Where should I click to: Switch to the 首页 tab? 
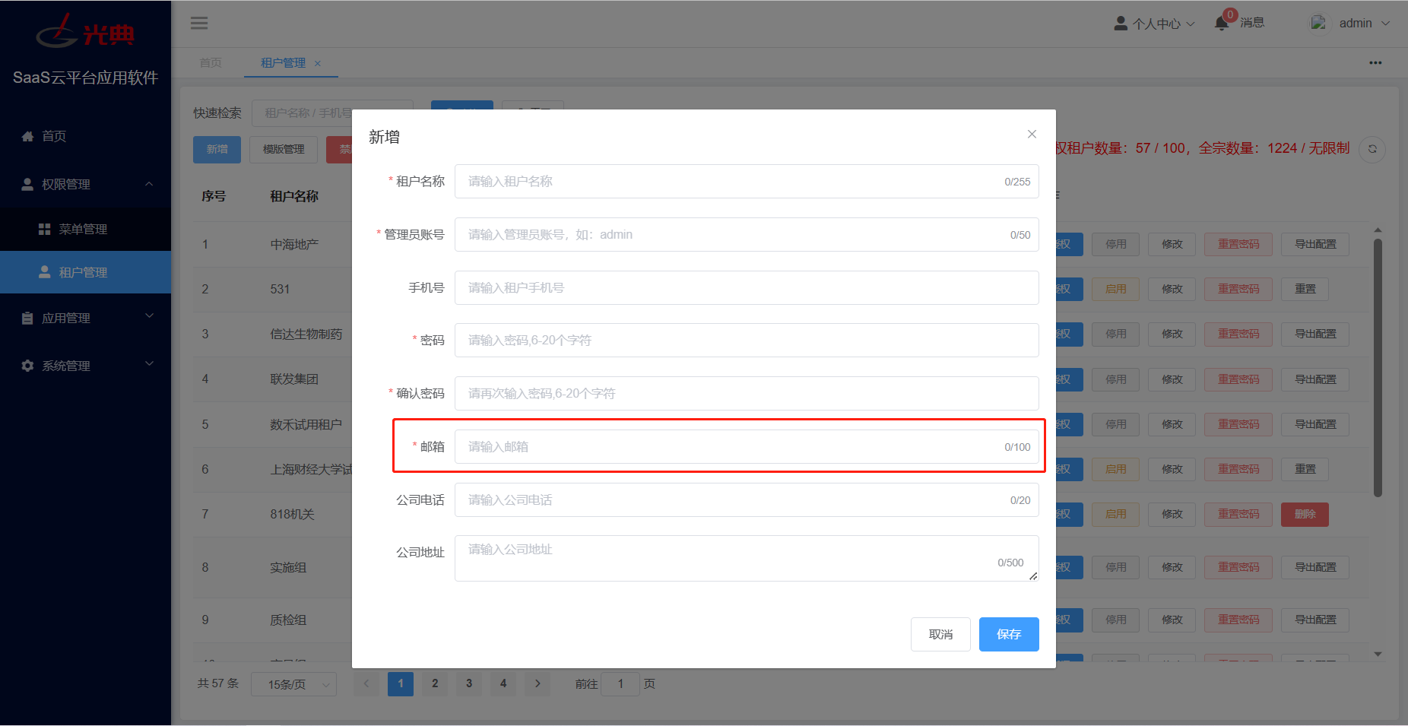point(211,62)
